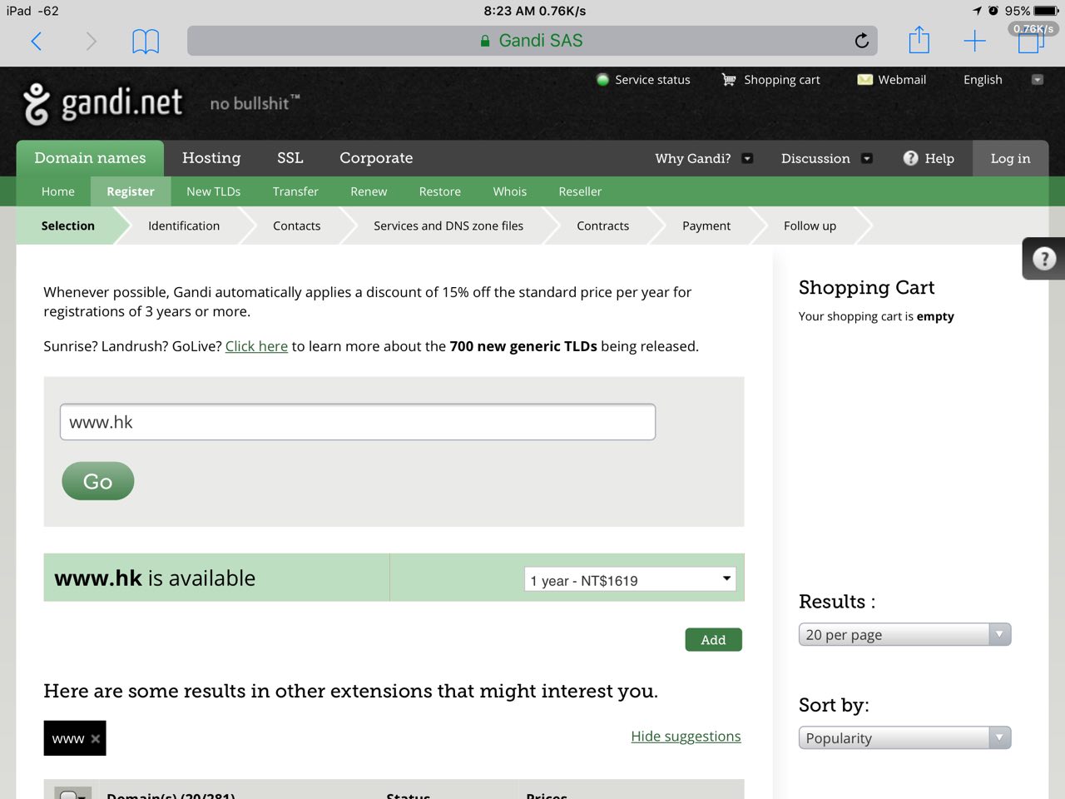Click Services and DNS zone files step
The width and height of the screenshot is (1065, 799).
448,226
